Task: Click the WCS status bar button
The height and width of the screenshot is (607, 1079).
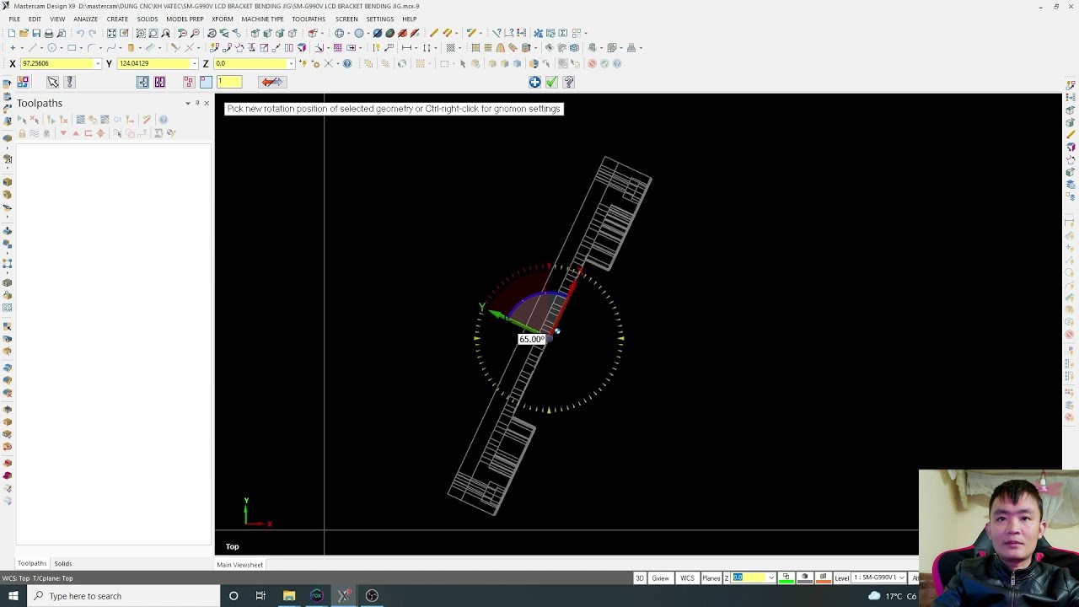Action: [687, 577]
